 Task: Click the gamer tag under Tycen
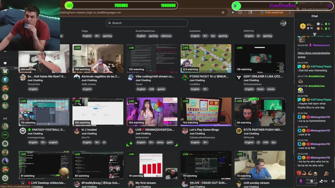pyautogui.click(x=161, y=89)
